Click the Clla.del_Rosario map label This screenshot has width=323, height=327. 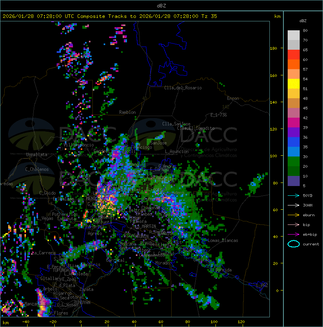[183, 88]
